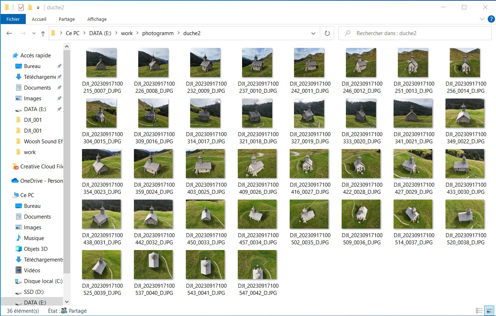Open pinned Téléchargements under Accès rapide
This screenshot has width=496, height=316.
[40, 77]
